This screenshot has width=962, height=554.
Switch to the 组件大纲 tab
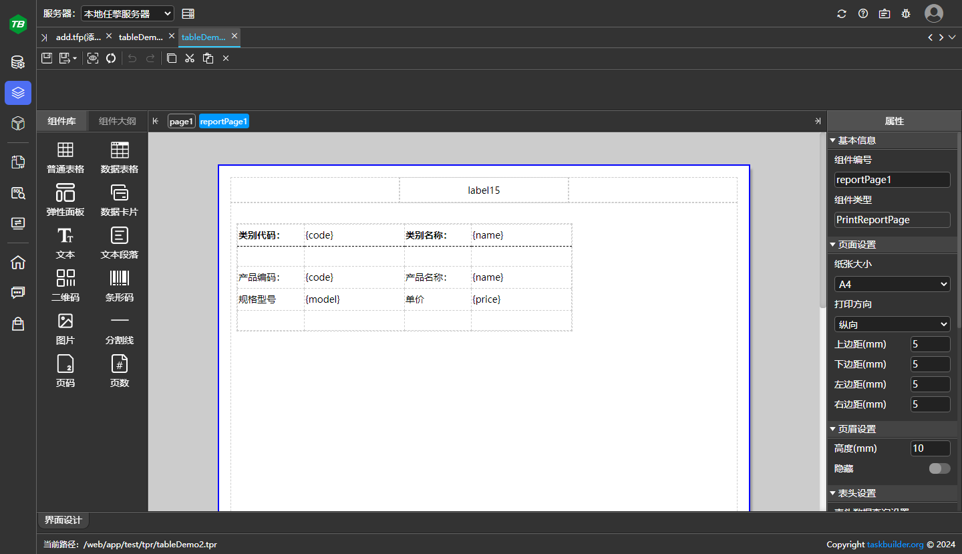tap(118, 121)
